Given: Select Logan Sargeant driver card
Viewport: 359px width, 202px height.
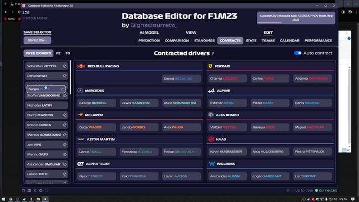Looking at the screenshot, I should click(270, 176).
